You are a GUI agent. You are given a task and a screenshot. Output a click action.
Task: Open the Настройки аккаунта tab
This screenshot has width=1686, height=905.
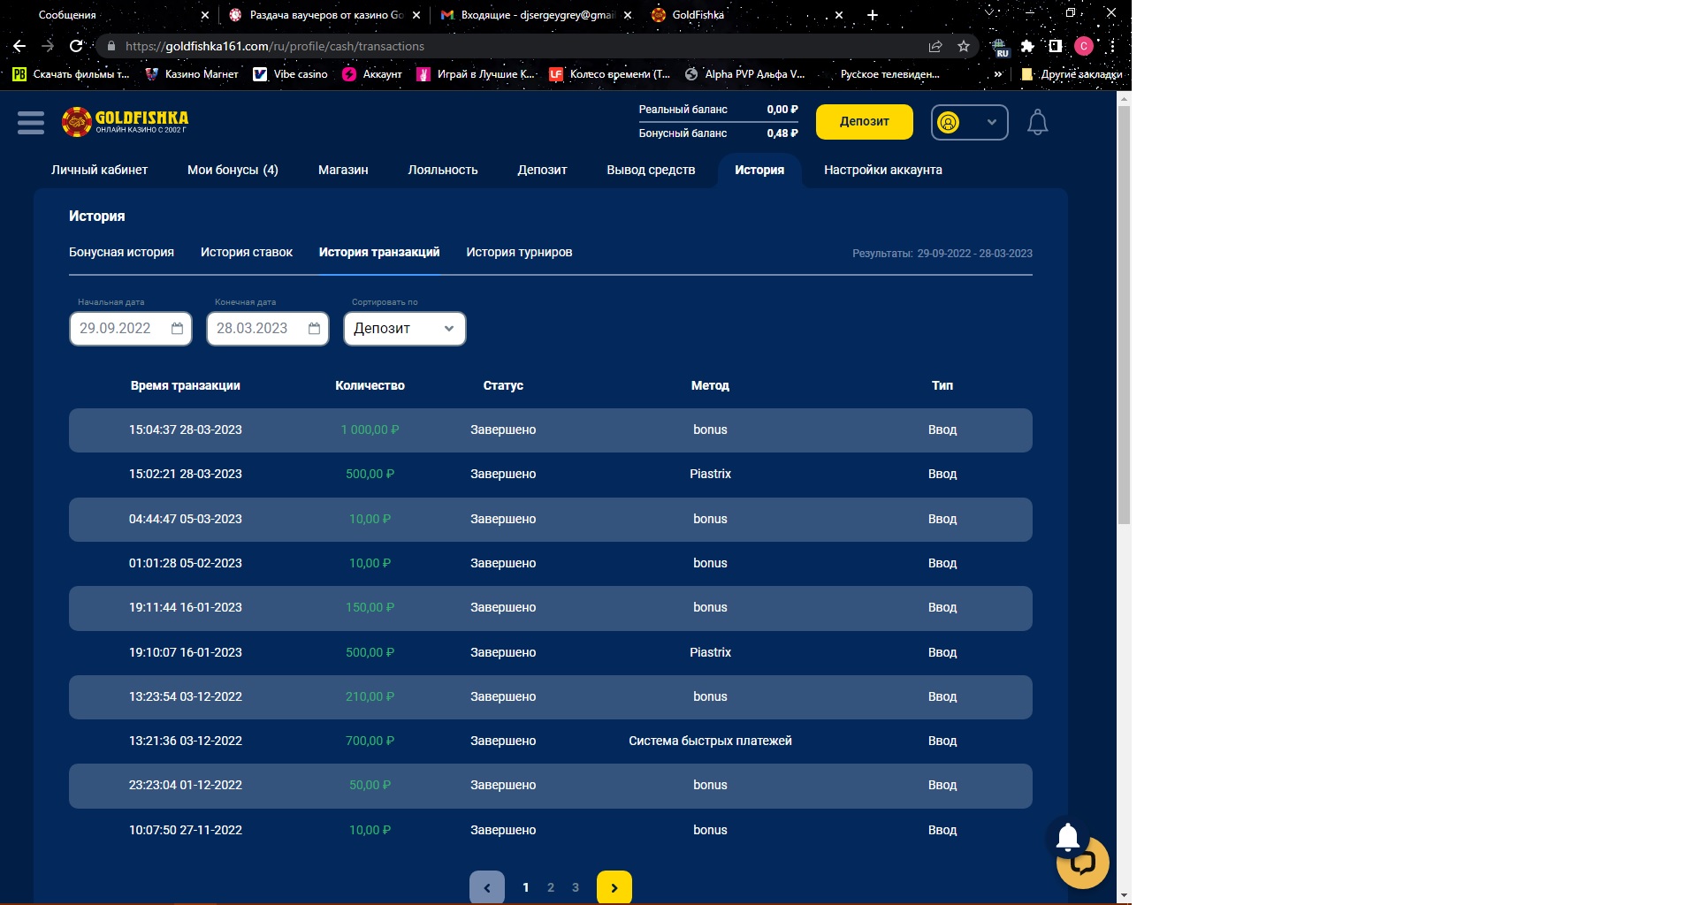click(x=883, y=170)
